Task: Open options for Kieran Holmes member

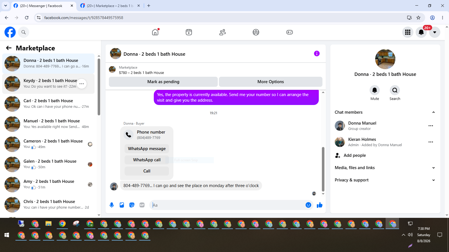Action: pyautogui.click(x=431, y=142)
